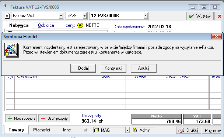Click the document icon left of Faktura VAT
224x138 pixels.
pyautogui.click(x=7, y=16)
